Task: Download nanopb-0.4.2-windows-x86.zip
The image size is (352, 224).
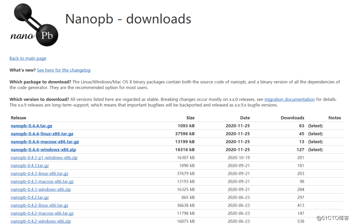Action: (41, 221)
